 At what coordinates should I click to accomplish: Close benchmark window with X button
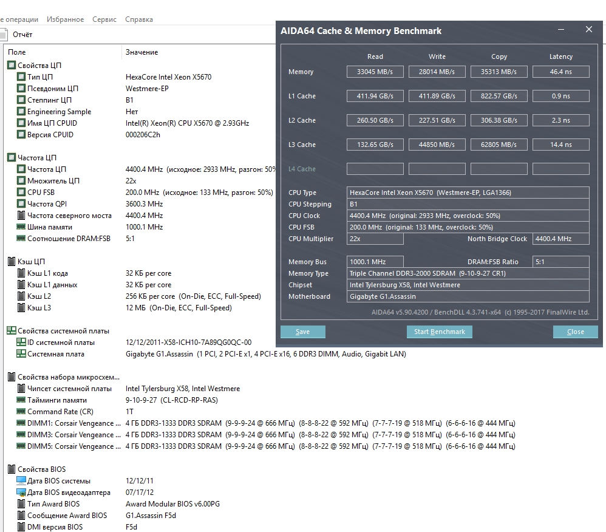click(x=589, y=29)
